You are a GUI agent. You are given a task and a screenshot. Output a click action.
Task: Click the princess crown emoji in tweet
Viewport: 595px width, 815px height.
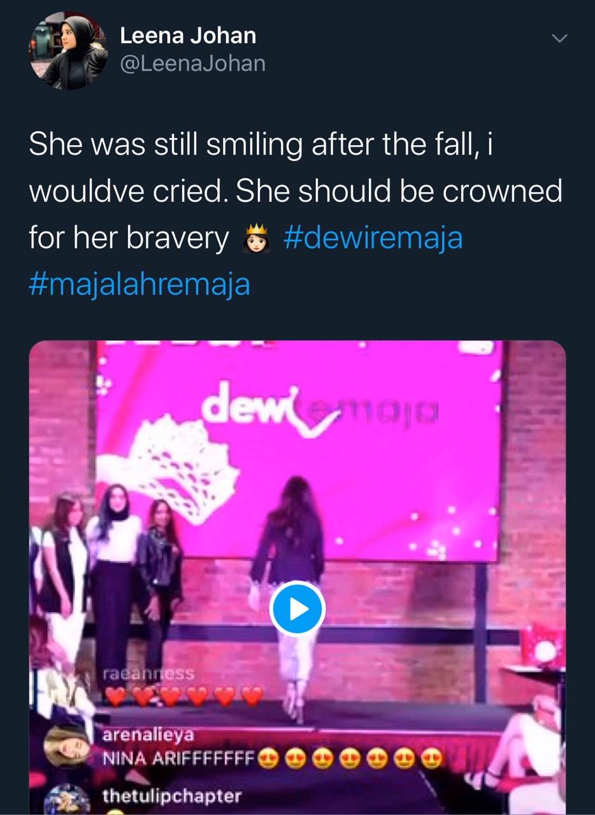[255, 239]
